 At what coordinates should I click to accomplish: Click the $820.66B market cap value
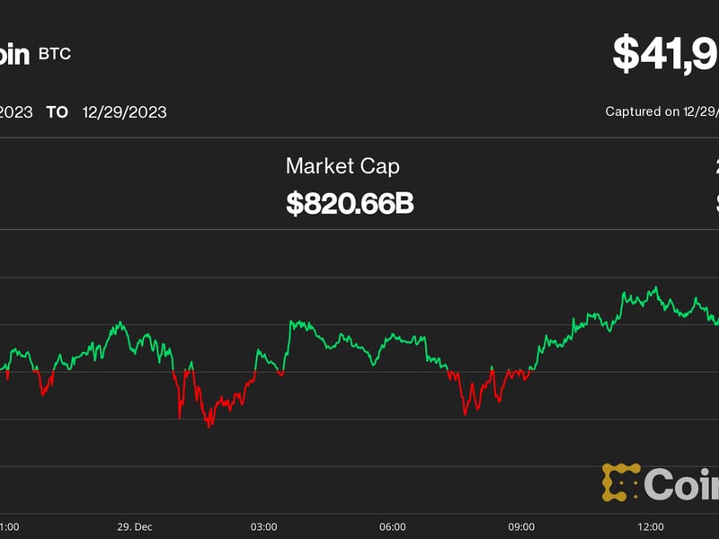[x=350, y=203]
